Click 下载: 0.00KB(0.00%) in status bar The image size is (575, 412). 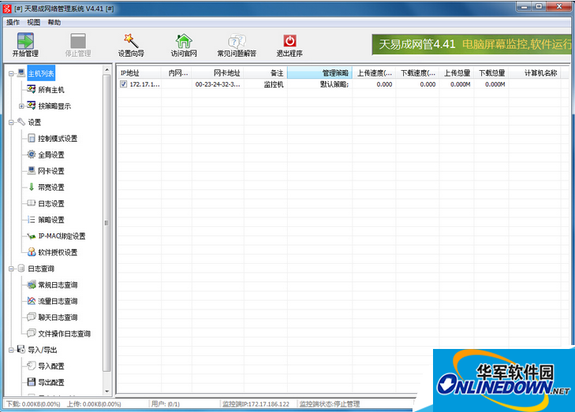click(33, 404)
